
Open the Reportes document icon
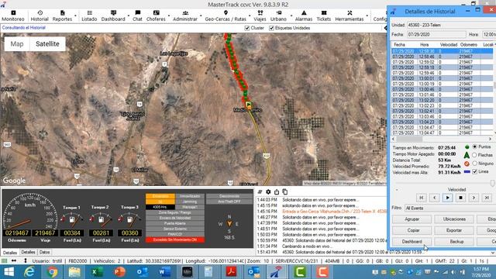pyautogui.click(x=62, y=12)
